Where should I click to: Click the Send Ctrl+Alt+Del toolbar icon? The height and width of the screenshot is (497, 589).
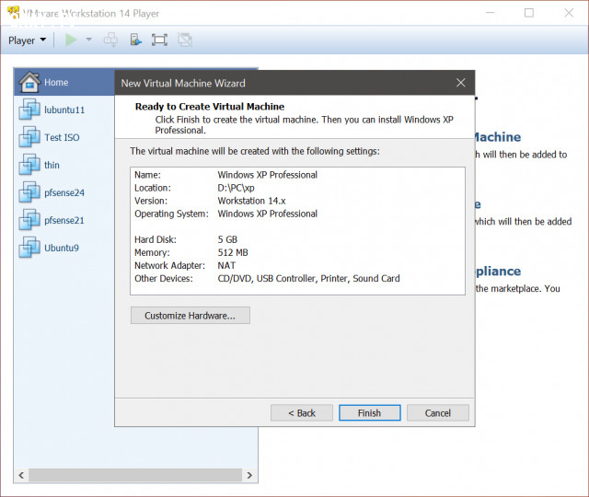pyautogui.click(x=110, y=40)
